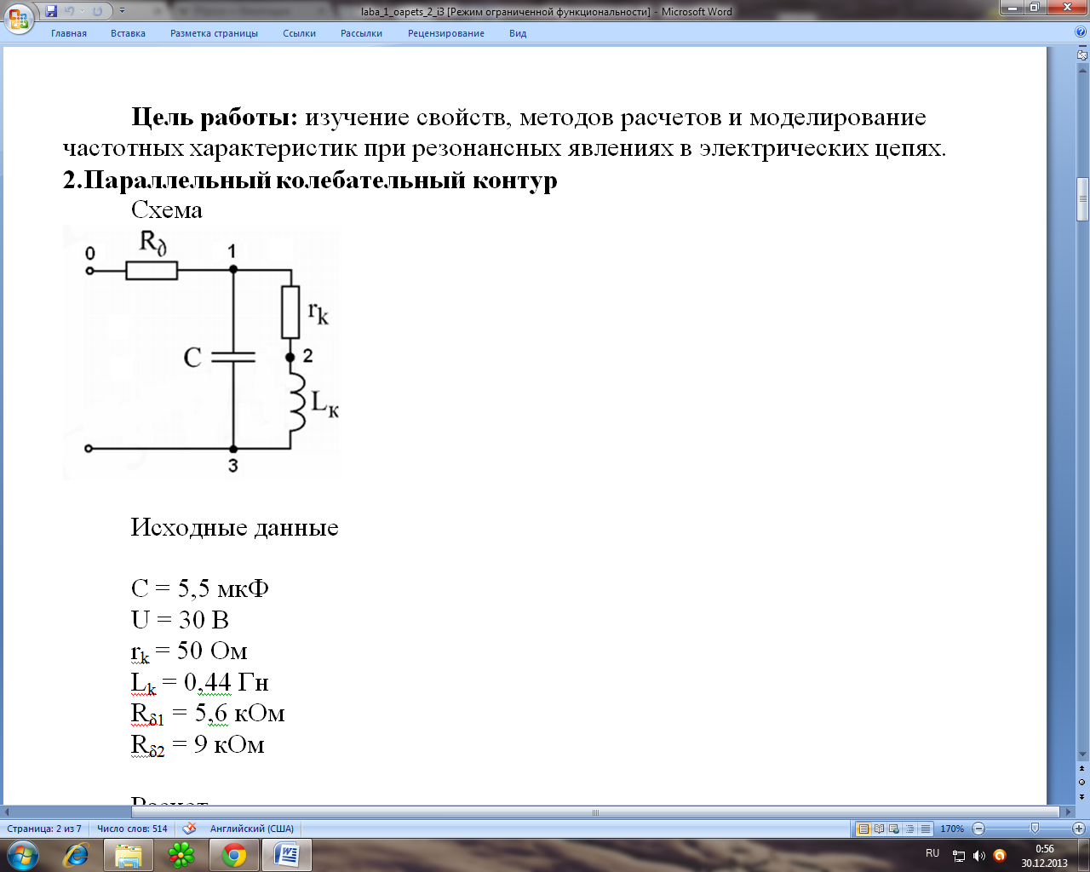Click text 'Lk = 0,44 Гн'
The image size is (1090, 872).
200,683
